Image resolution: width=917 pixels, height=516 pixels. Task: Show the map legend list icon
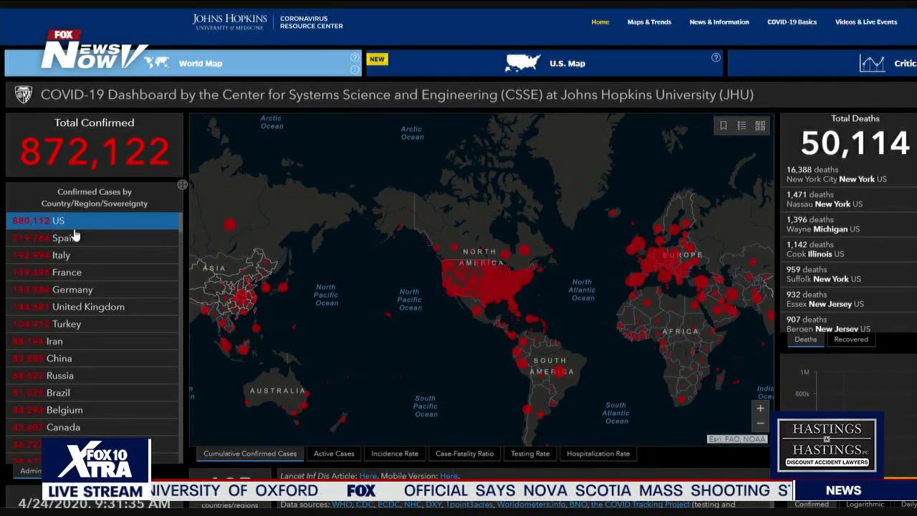click(741, 125)
